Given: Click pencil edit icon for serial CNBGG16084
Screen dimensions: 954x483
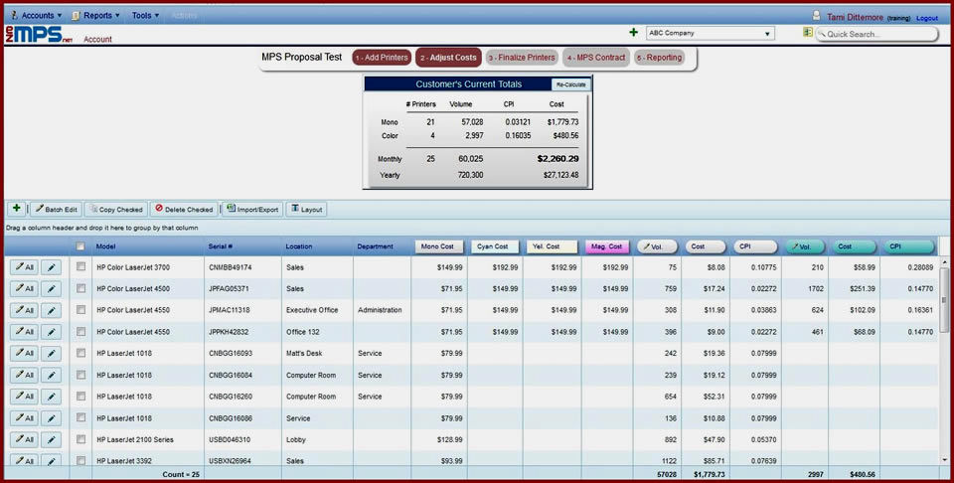Looking at the screenshot, I should (51, 375).
